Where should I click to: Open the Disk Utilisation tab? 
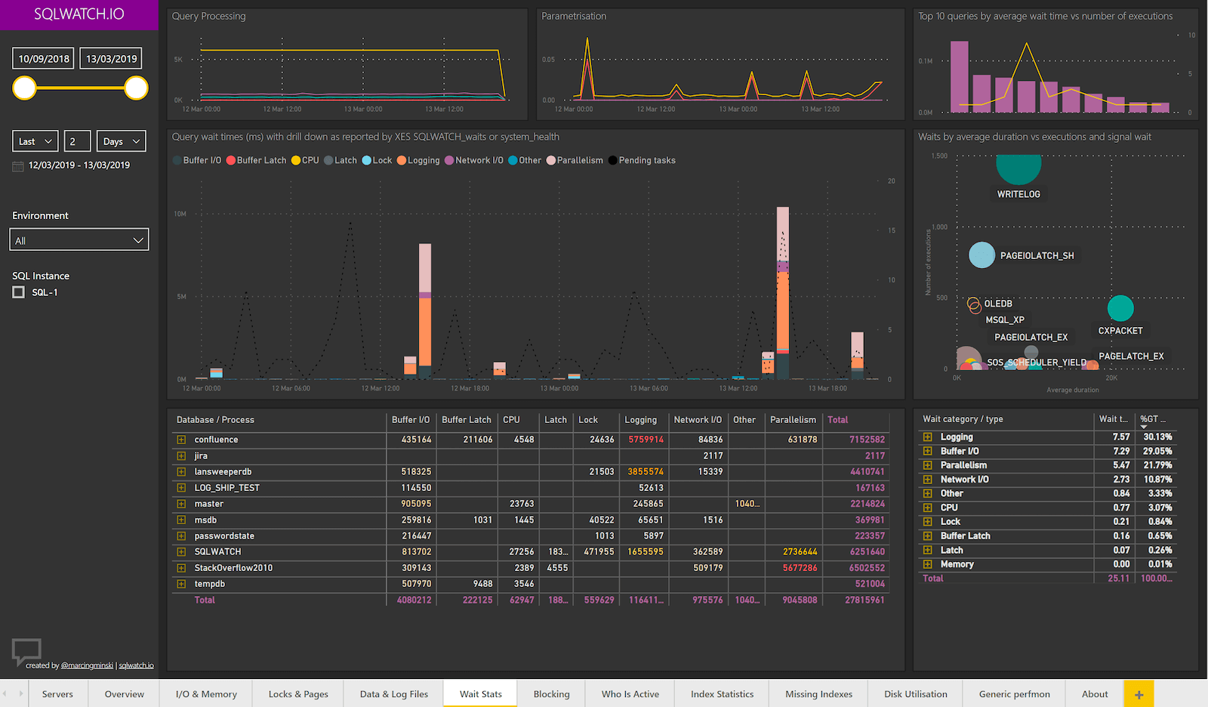click(916, 694)
